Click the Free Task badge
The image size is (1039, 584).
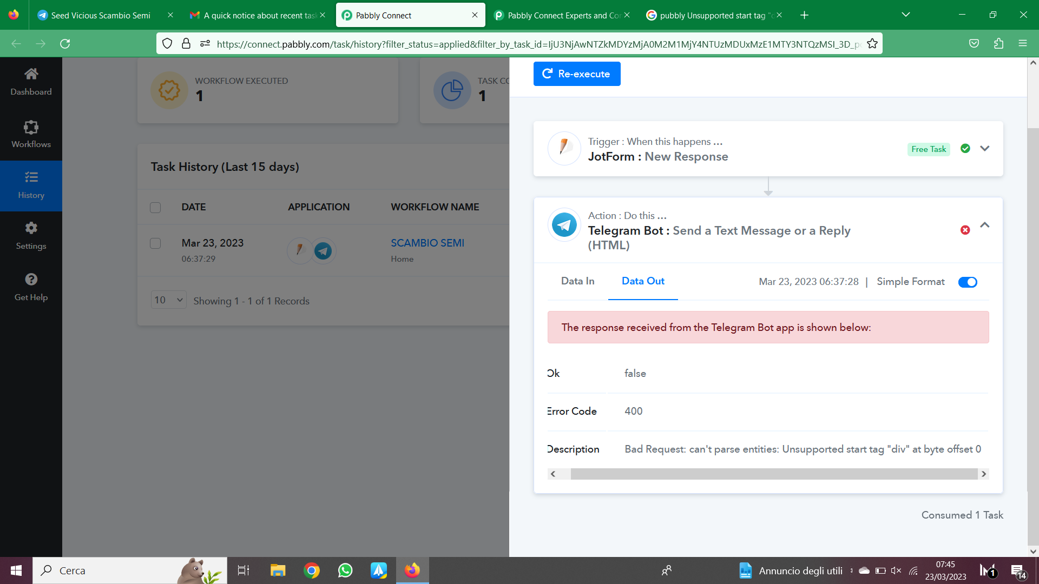pos(929,149)
